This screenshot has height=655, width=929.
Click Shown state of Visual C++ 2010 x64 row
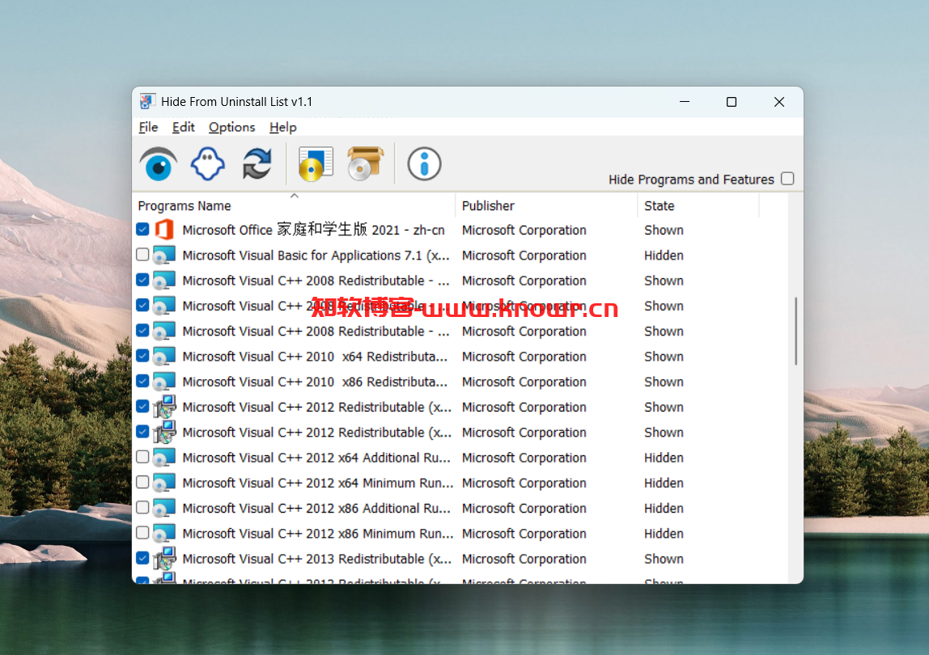[664, 357]
